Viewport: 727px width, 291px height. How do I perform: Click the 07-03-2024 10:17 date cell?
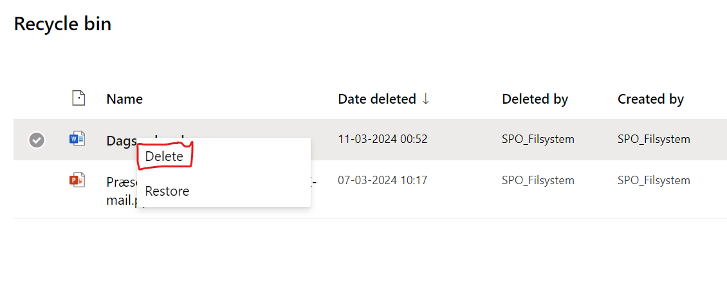point(383,180)
